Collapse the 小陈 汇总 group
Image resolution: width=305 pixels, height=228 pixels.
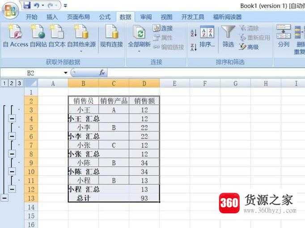[x=12, y=171]
